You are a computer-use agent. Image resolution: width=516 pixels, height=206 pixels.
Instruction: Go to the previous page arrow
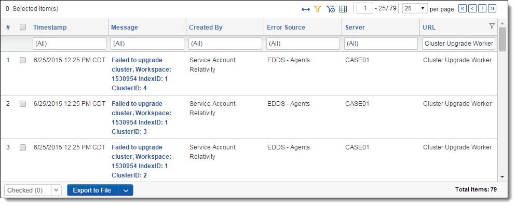[472, 9]
